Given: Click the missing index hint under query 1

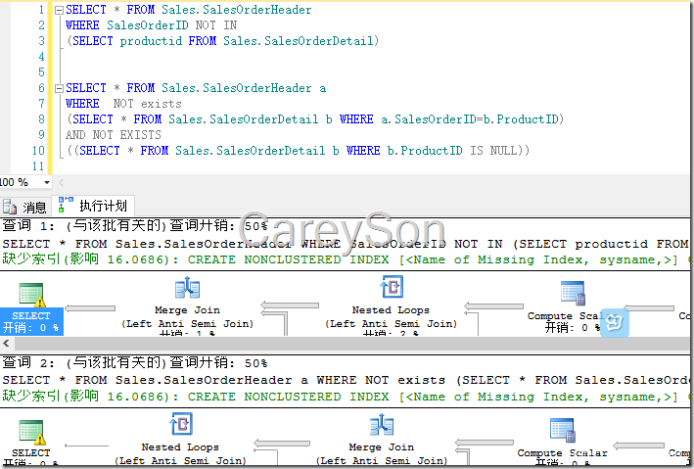Looking at the screenshot, I should 346,259.
